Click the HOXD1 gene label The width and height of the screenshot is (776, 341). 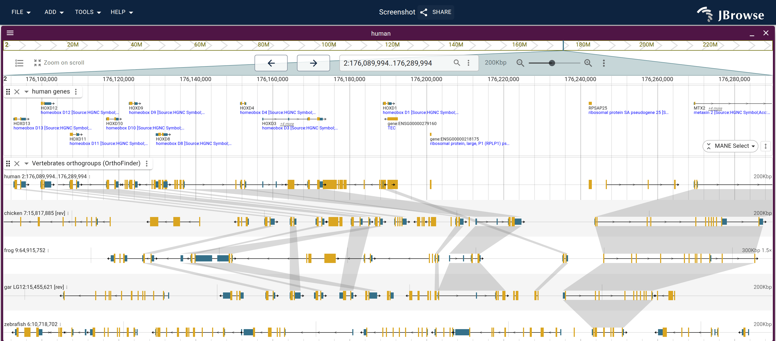coord(390,108)
